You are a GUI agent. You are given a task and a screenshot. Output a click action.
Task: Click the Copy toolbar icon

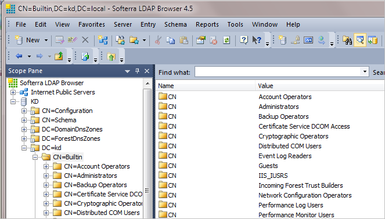point(170,40)
